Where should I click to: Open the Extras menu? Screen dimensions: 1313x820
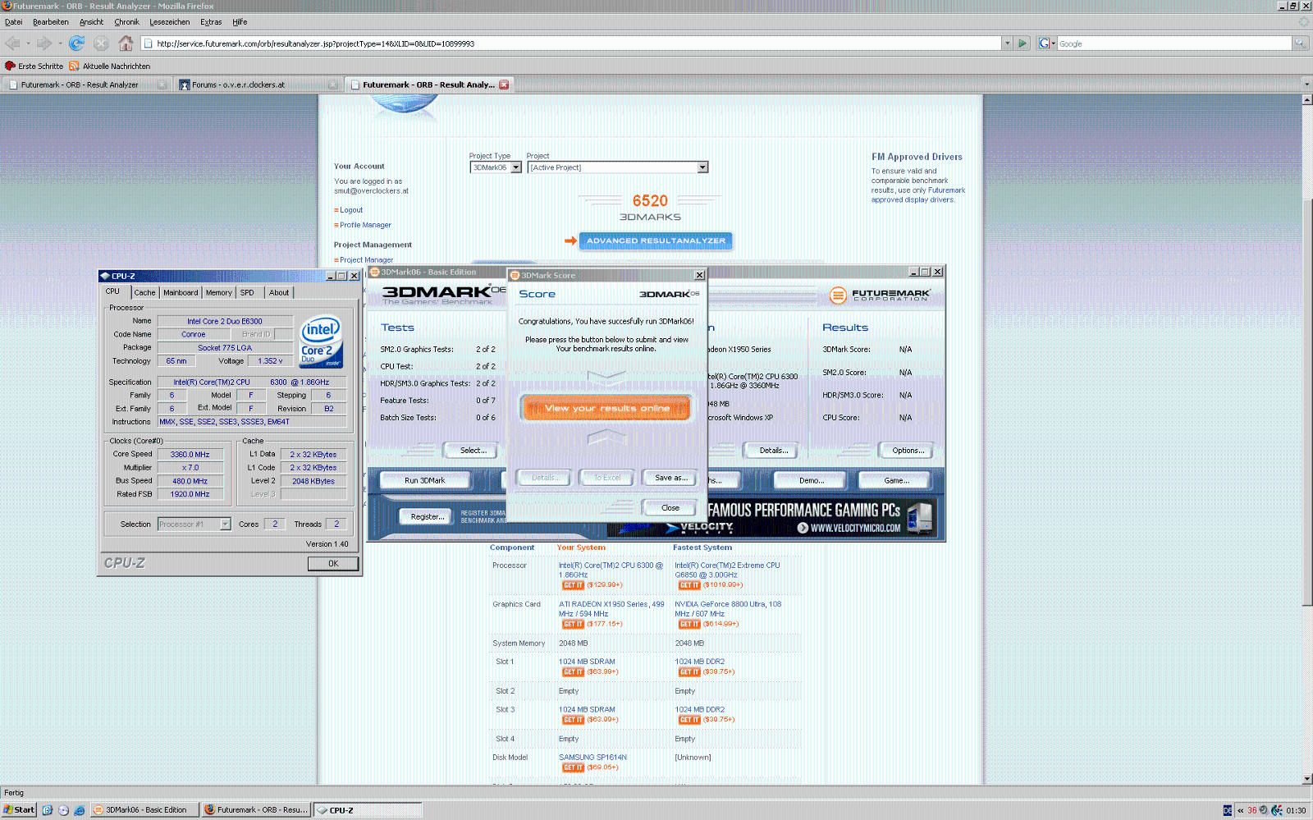pos(211,22)
